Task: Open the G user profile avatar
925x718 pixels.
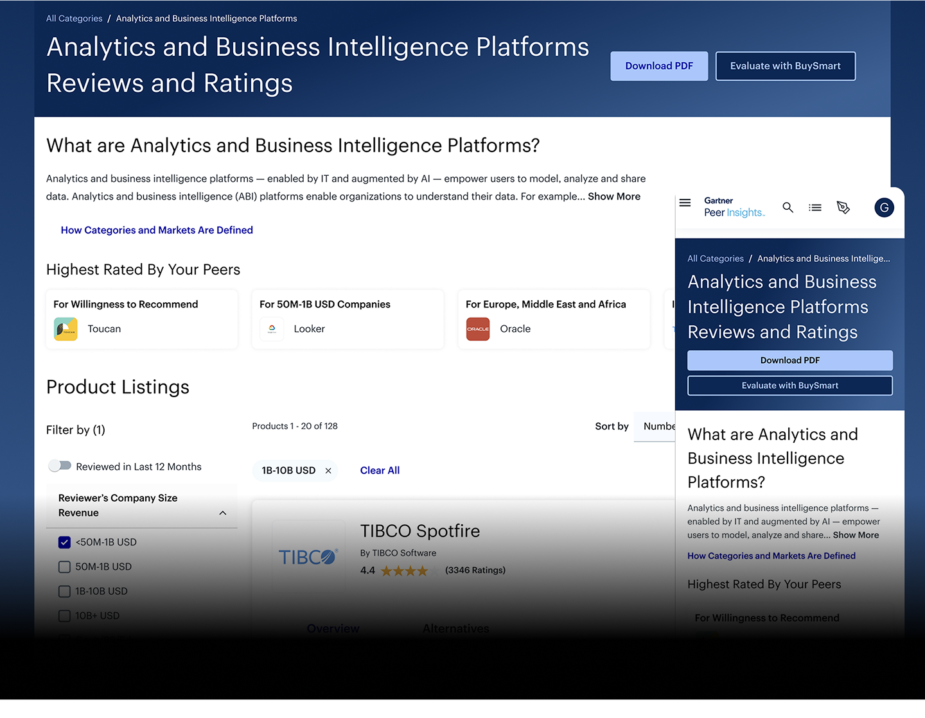Action: tap(884, 207)
